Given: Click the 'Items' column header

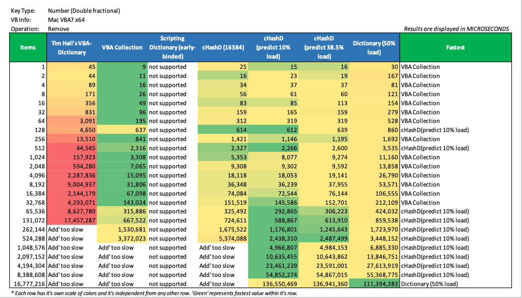Looking at the screenshot, I should click(28, 47).
